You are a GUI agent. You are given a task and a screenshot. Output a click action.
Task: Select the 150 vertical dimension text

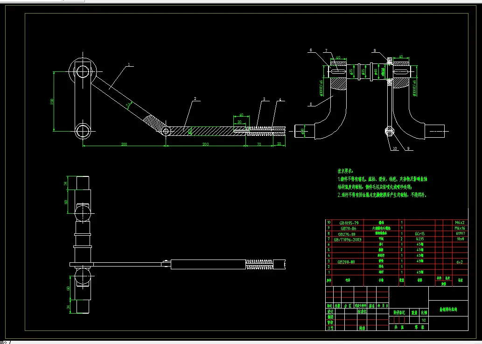coord(52,101)
